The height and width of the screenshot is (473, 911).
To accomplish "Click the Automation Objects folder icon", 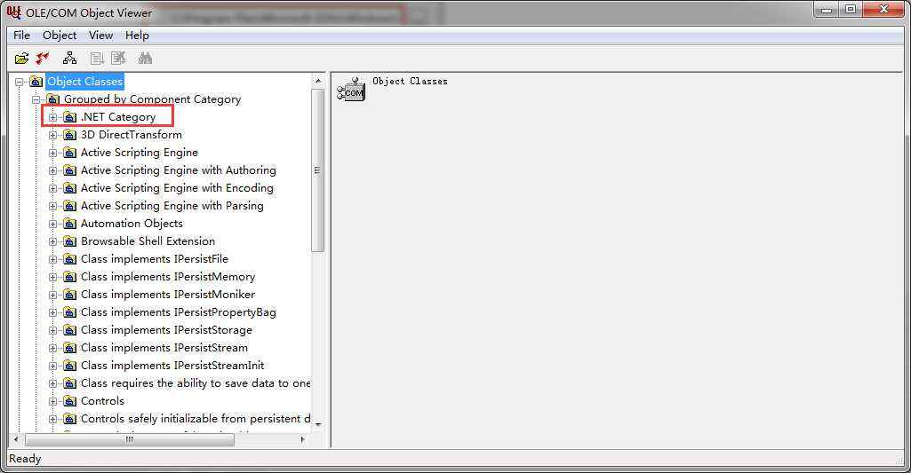I will coord(69,224).
